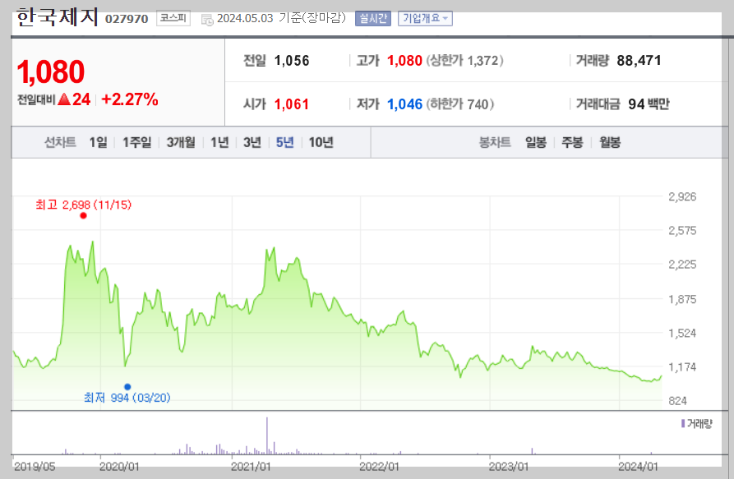Select the 일봉 daily candle view
This screenshot has height=479, width=734.
pos(536,142)
